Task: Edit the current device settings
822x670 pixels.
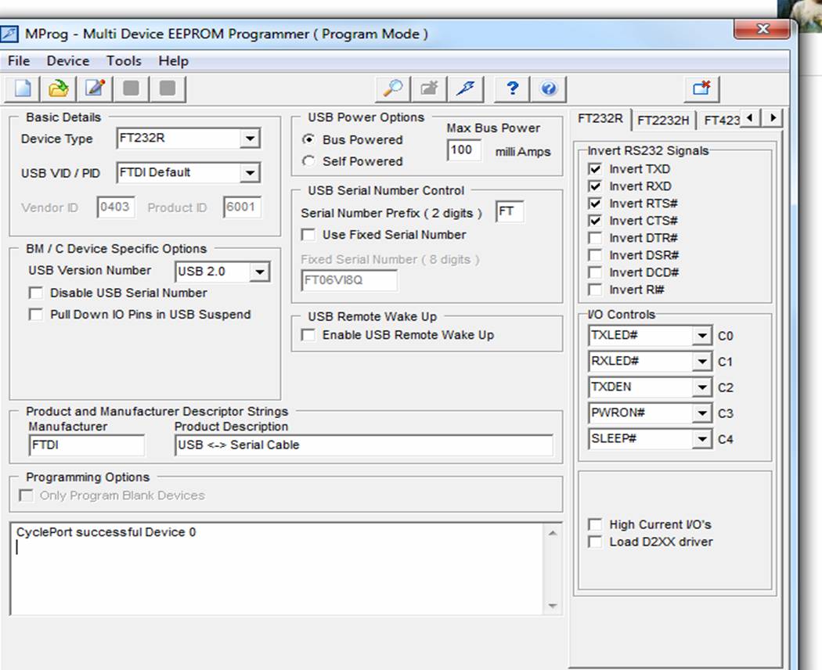Action: click(x=94, y=88)
